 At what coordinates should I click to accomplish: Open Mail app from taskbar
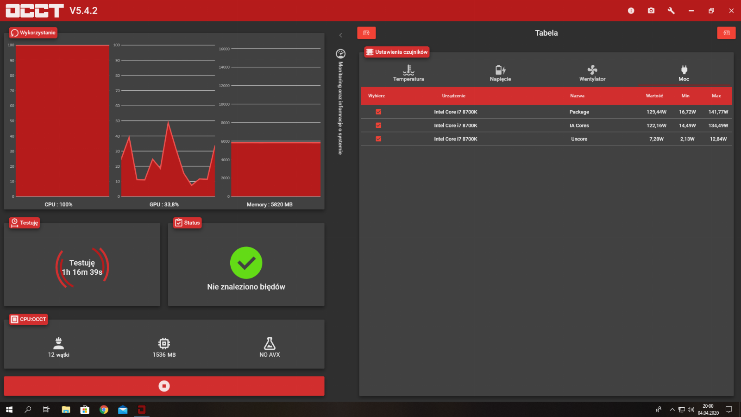tap(123, 410)
